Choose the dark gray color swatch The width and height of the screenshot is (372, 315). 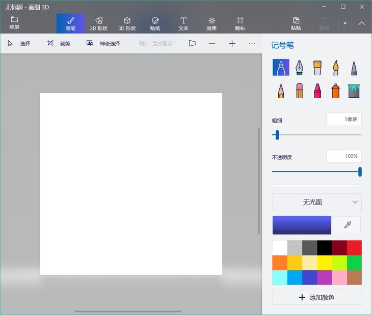point(310,248)
